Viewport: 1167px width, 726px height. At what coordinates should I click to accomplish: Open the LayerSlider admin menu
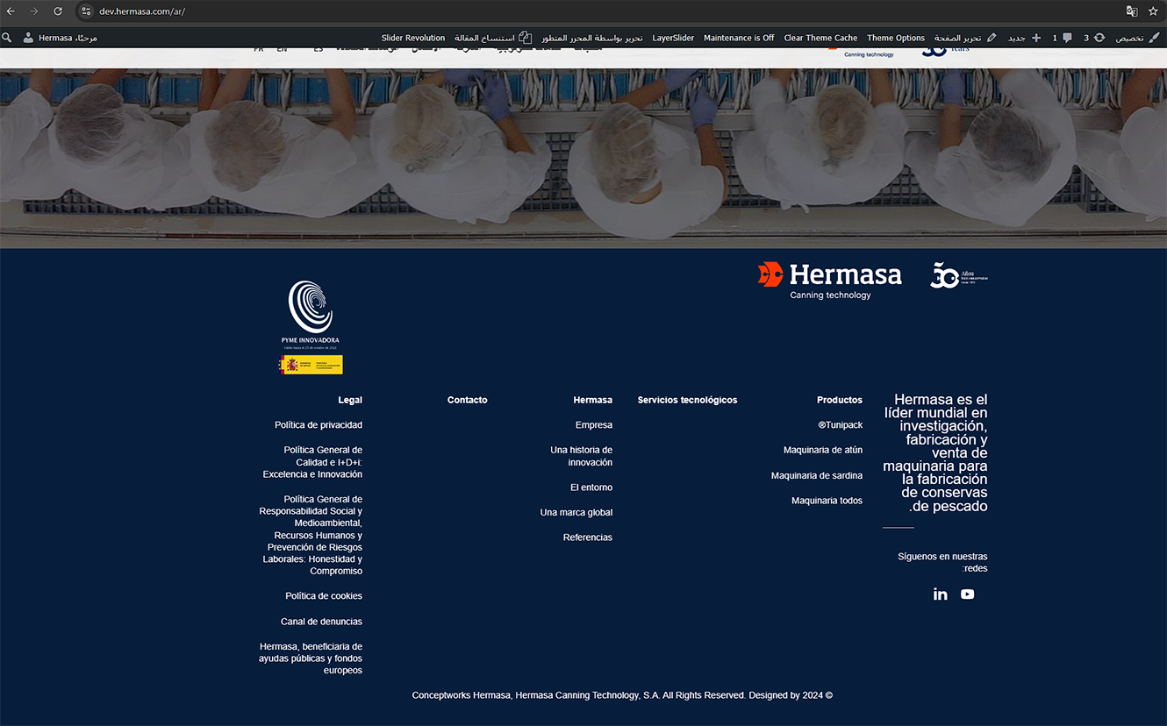[x=673, y=38]
